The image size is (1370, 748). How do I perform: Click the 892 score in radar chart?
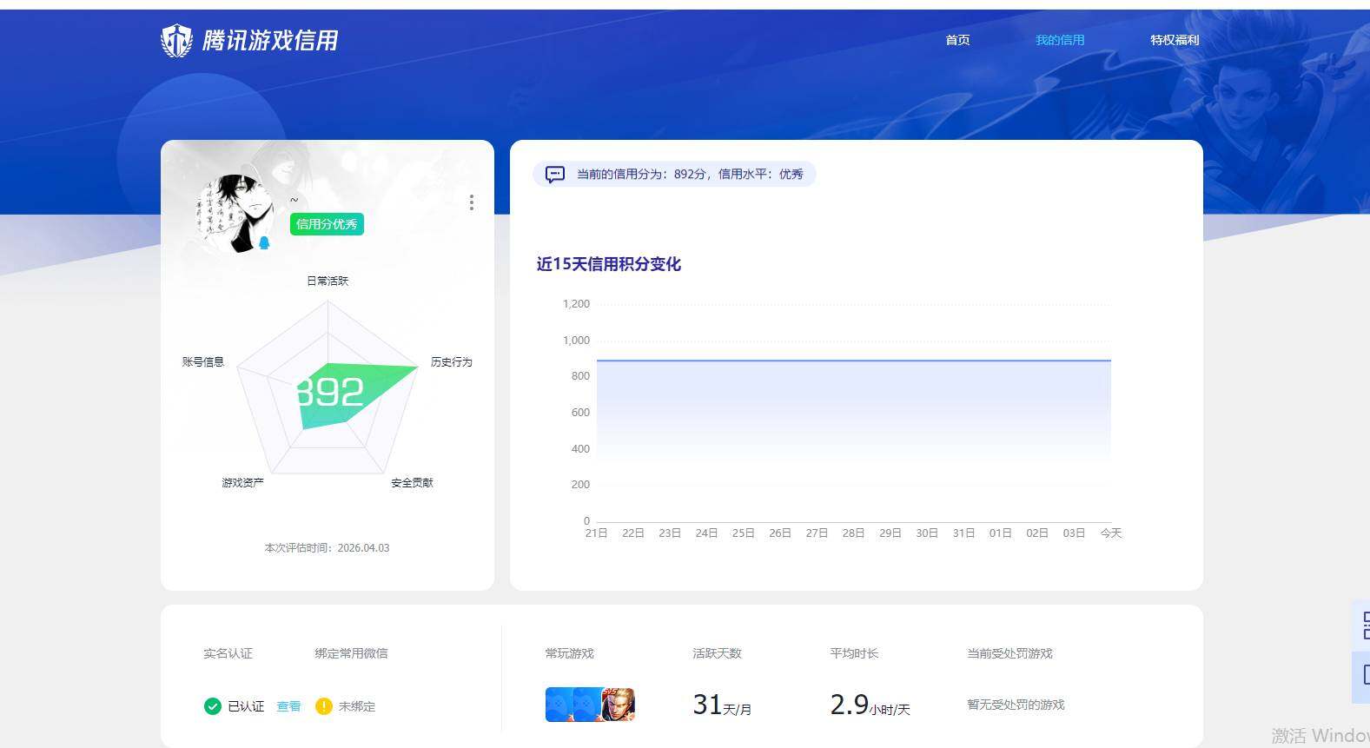329,392
